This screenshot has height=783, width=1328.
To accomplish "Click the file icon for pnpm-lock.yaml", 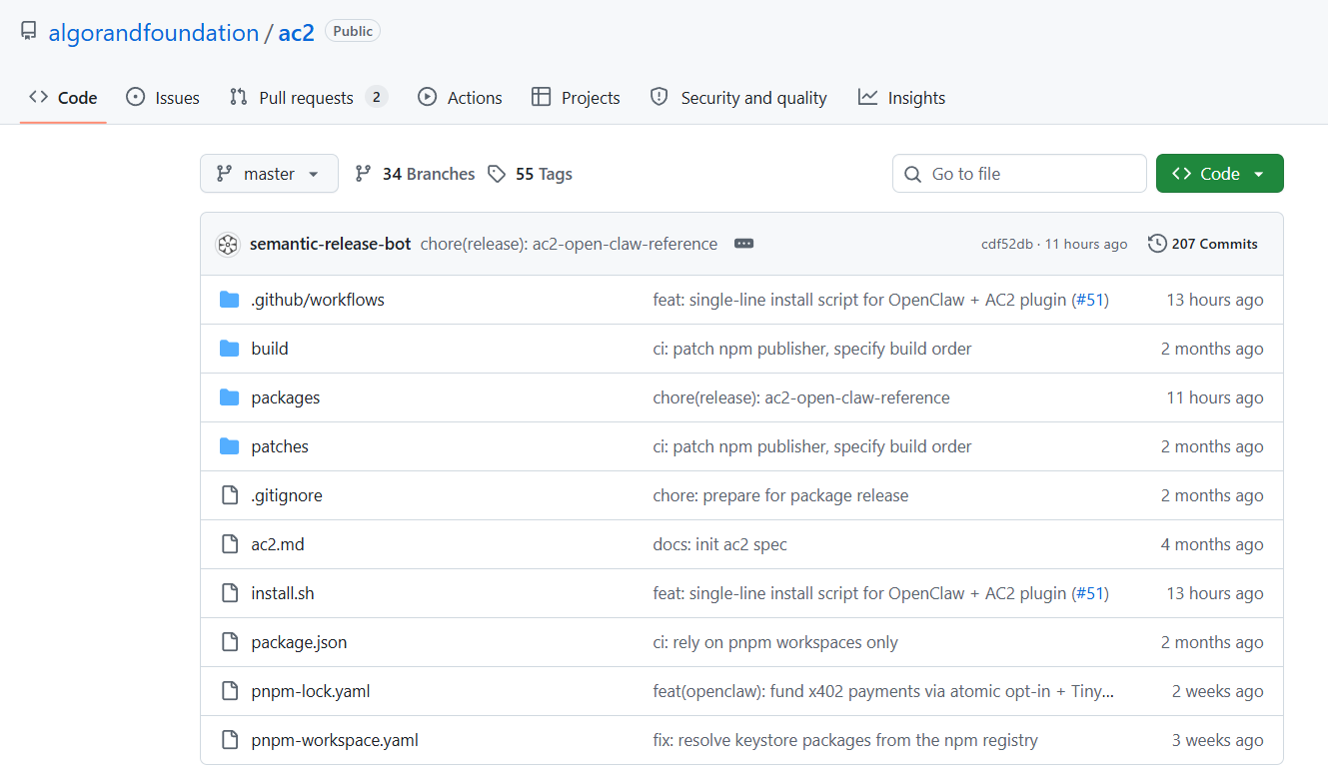I will coord(230,691).
